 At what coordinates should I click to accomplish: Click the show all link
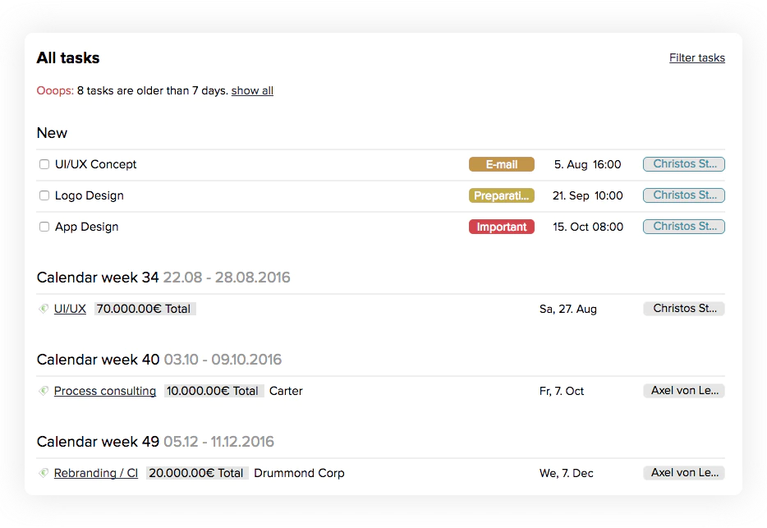tap(252, 90)
